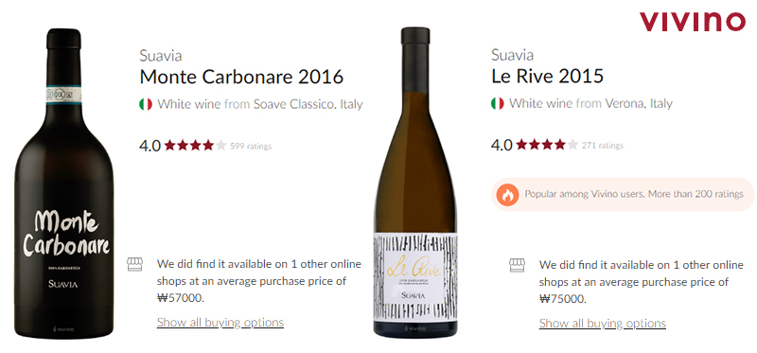Click the shop icon near ₩57000 price

click(134, 264)
